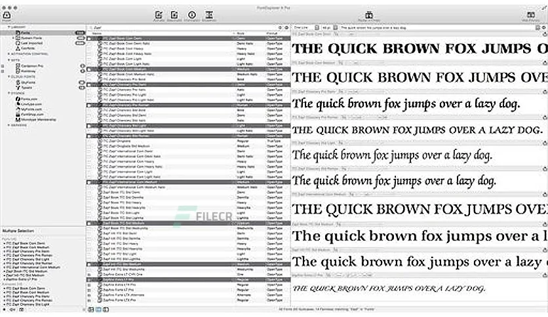Click the Activate toolbar icon
Screen dimensions: 548x317
(x=159, y=15)
